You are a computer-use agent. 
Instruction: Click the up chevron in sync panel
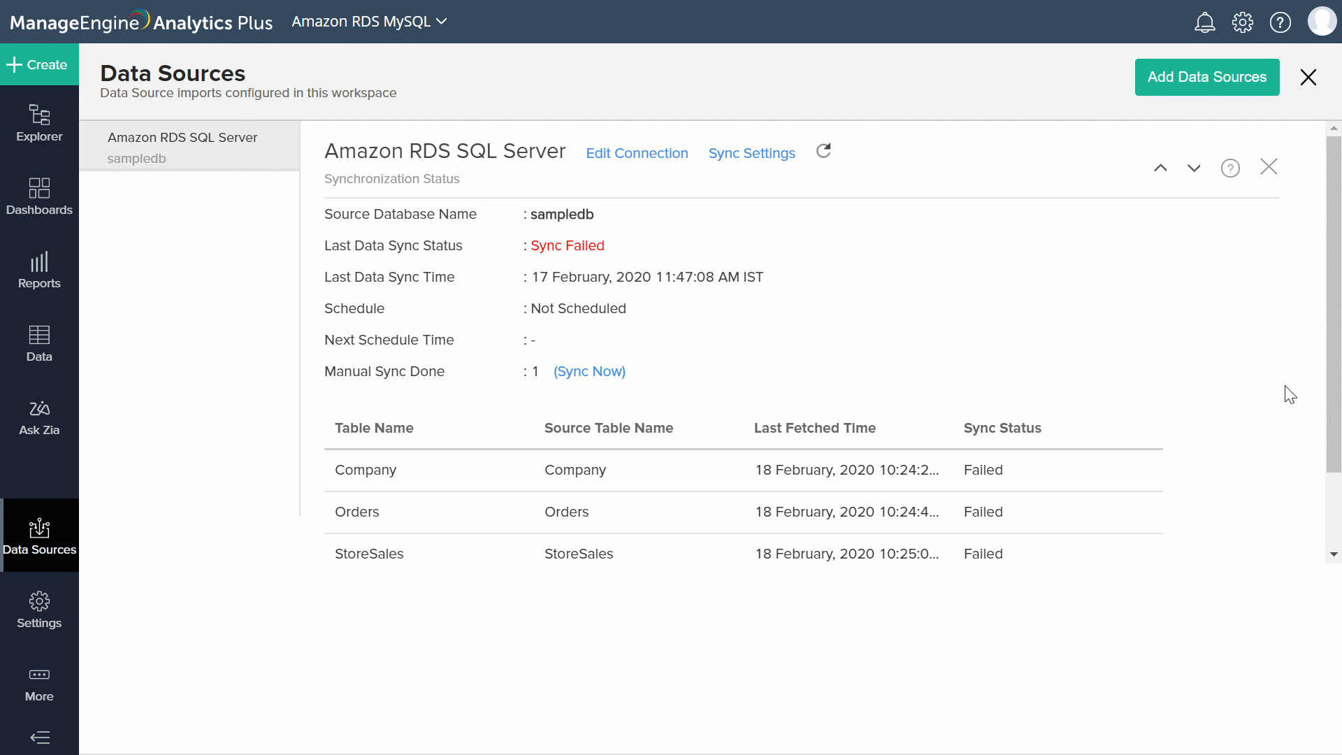tap(1160, 168)
